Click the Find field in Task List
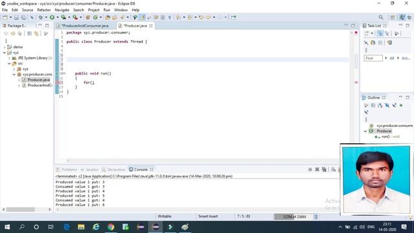The image size is (414, 233). [373, 58]
